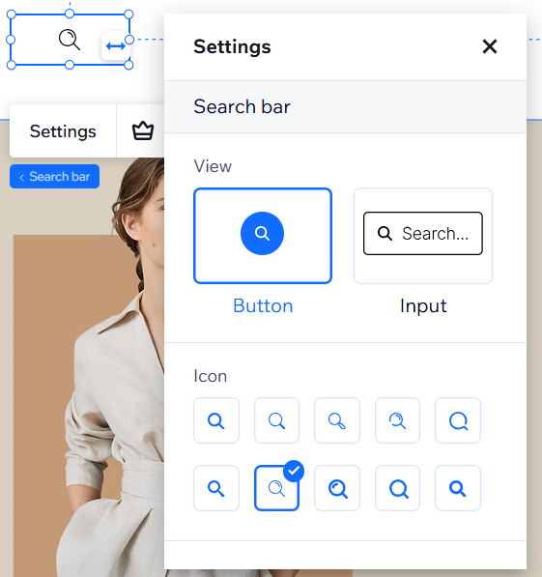Image resolution: width=542 pixels, height=577 pixels.
Task: Pick the third icon in top row
Action: coord(337,420)
